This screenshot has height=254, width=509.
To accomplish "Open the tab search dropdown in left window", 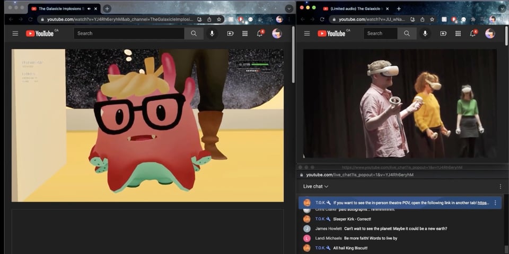I will 289,9.
